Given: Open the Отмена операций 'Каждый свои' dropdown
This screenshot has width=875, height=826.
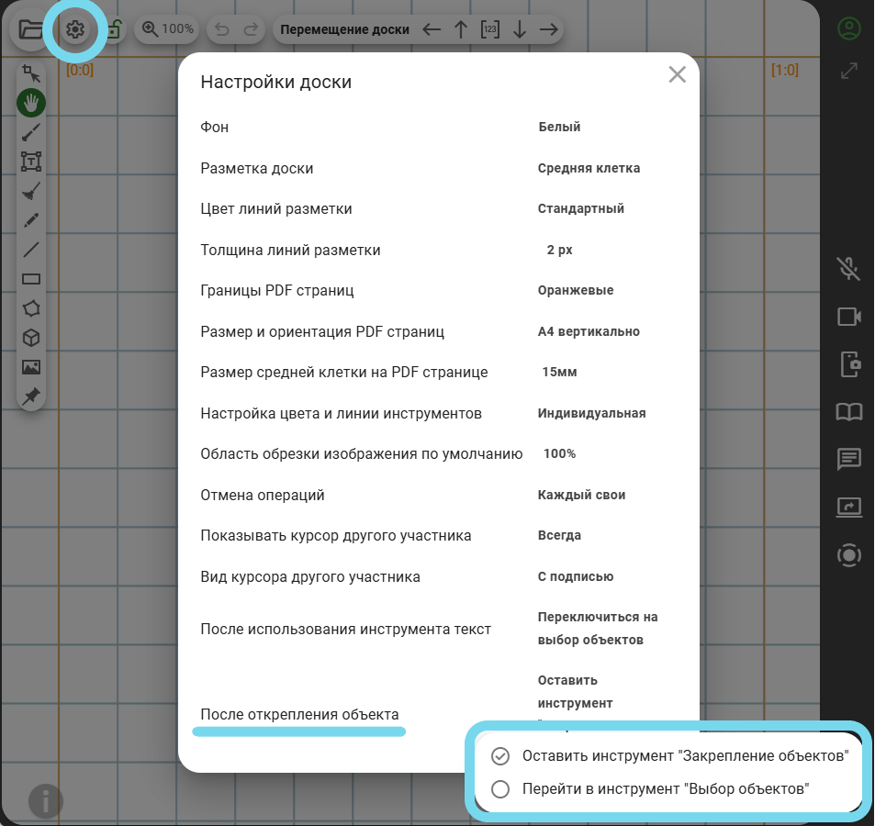Looking at the screenshot, I should pos(581,495).
